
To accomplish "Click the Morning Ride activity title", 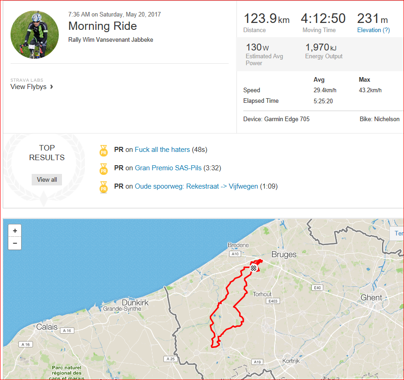I will coord(102,26).
